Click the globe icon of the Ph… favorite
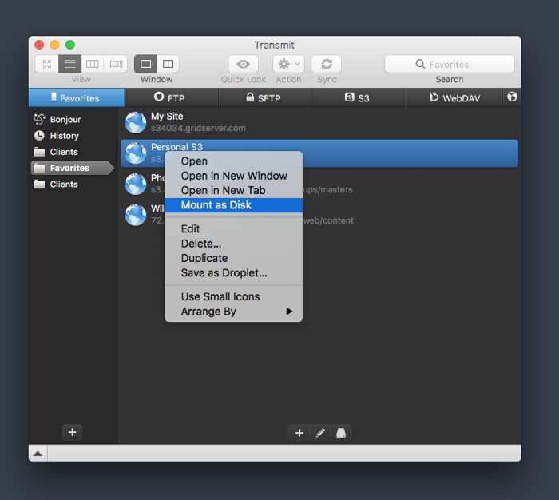 point(136,184)
